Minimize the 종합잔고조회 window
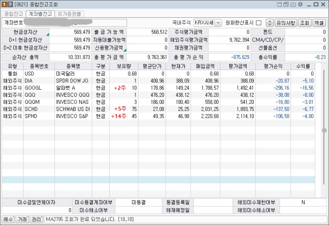Image resolution: width=329 pixels, height=225 pixels. click(x=309, y=4)
